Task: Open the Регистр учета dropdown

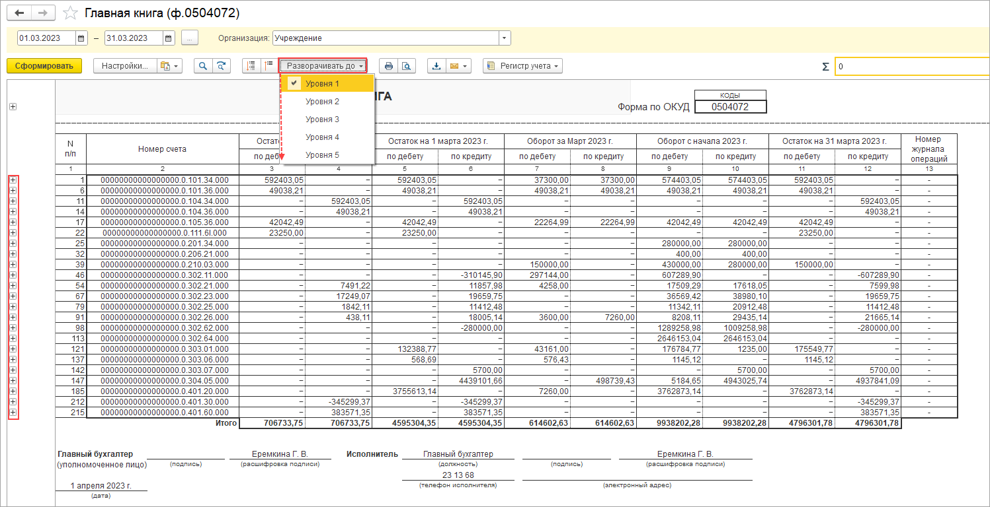Action: click(x=523, y=66)
